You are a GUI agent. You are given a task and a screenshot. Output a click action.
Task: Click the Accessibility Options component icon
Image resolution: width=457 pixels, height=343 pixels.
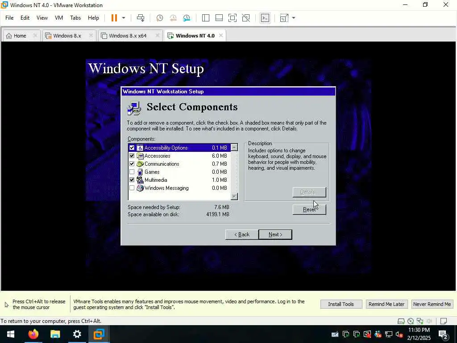140,148
